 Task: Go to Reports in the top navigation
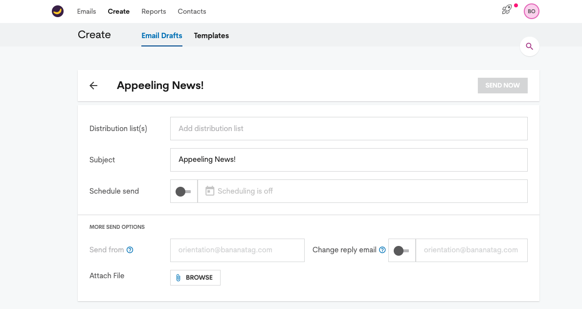pyautogui.click(x=154, y=12)
